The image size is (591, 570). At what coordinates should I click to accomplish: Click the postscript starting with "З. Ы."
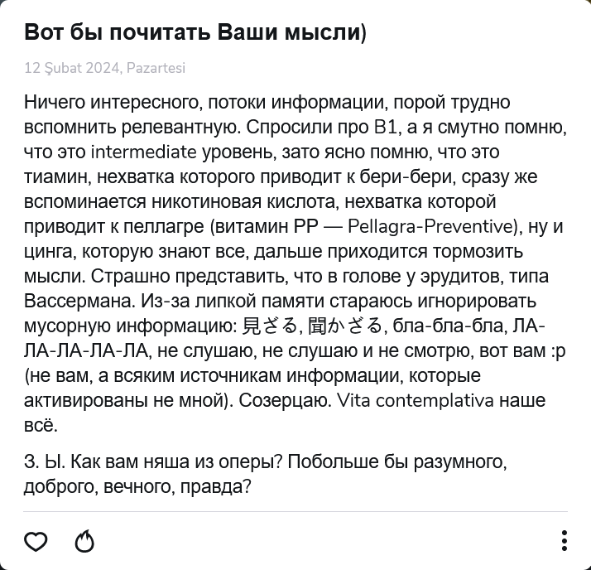[x=265, y=473]
